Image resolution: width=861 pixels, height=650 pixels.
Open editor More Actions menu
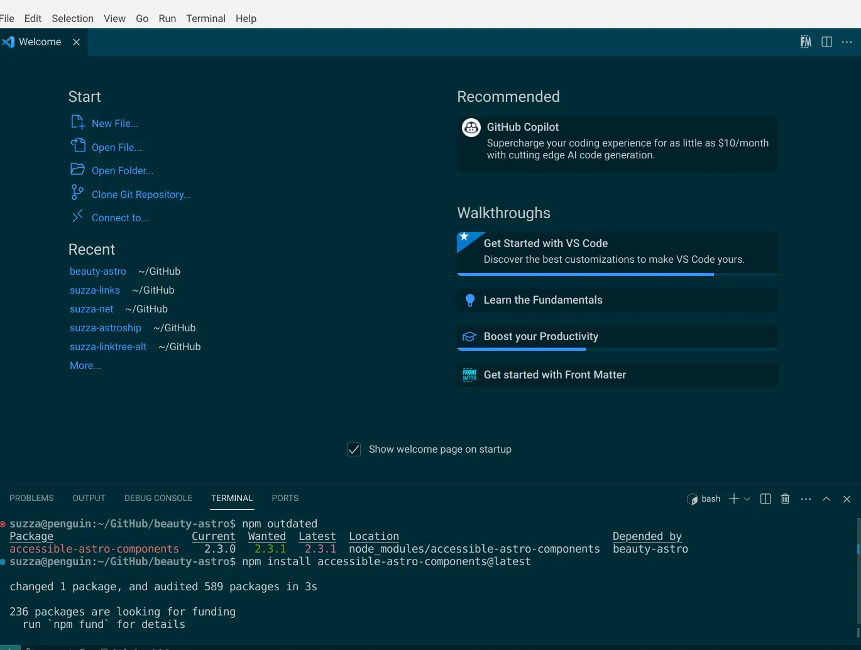click(x=847, y=42)
